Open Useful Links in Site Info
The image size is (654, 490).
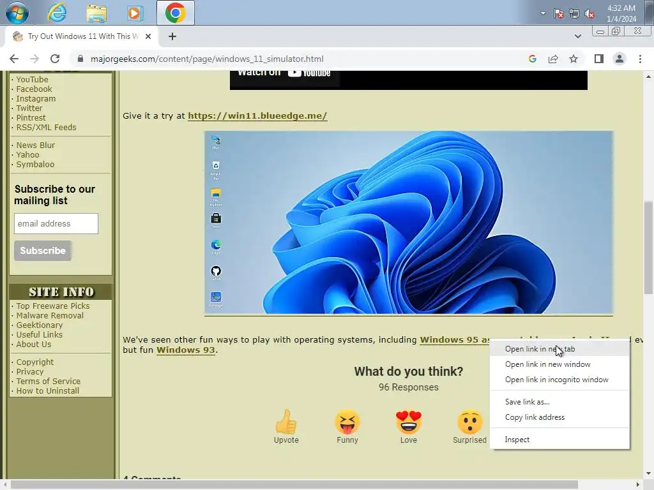[x=39, y=334]
